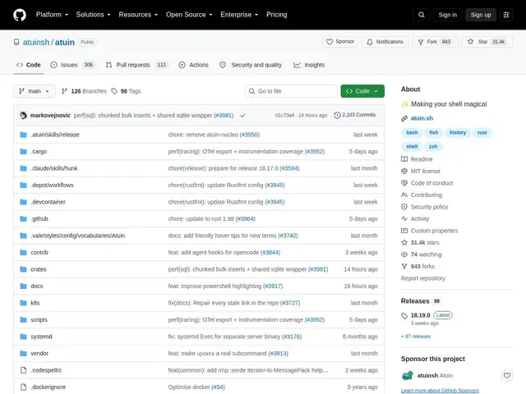Open the atuin.sh website link
526x394 pixels.
(422, 118)
